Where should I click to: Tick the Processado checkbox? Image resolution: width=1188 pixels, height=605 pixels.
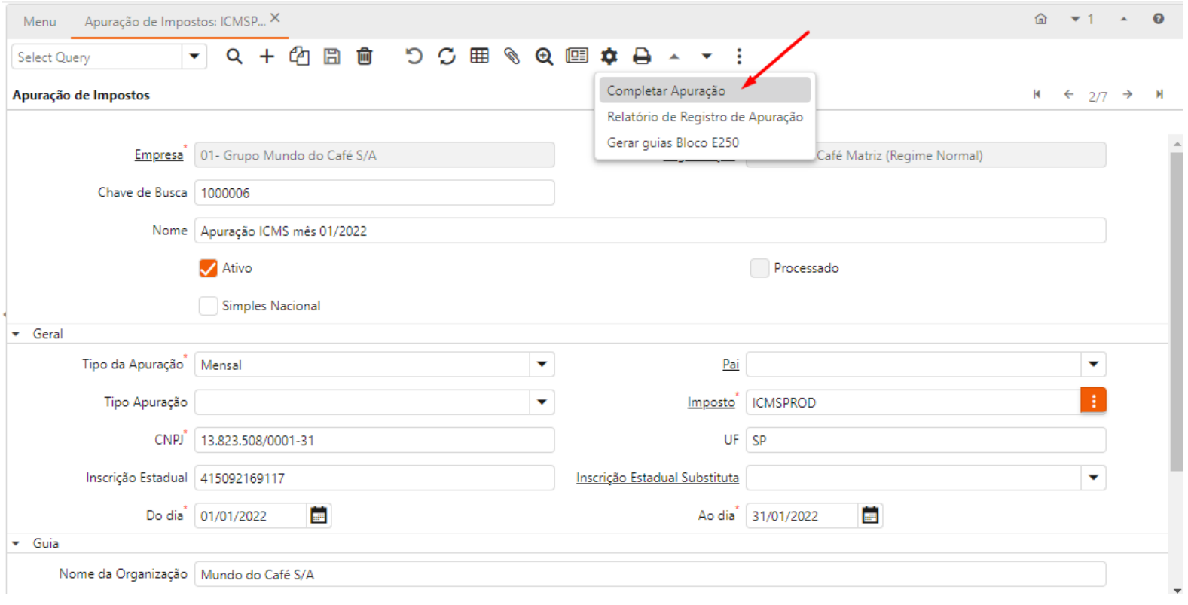click(759, 268)
